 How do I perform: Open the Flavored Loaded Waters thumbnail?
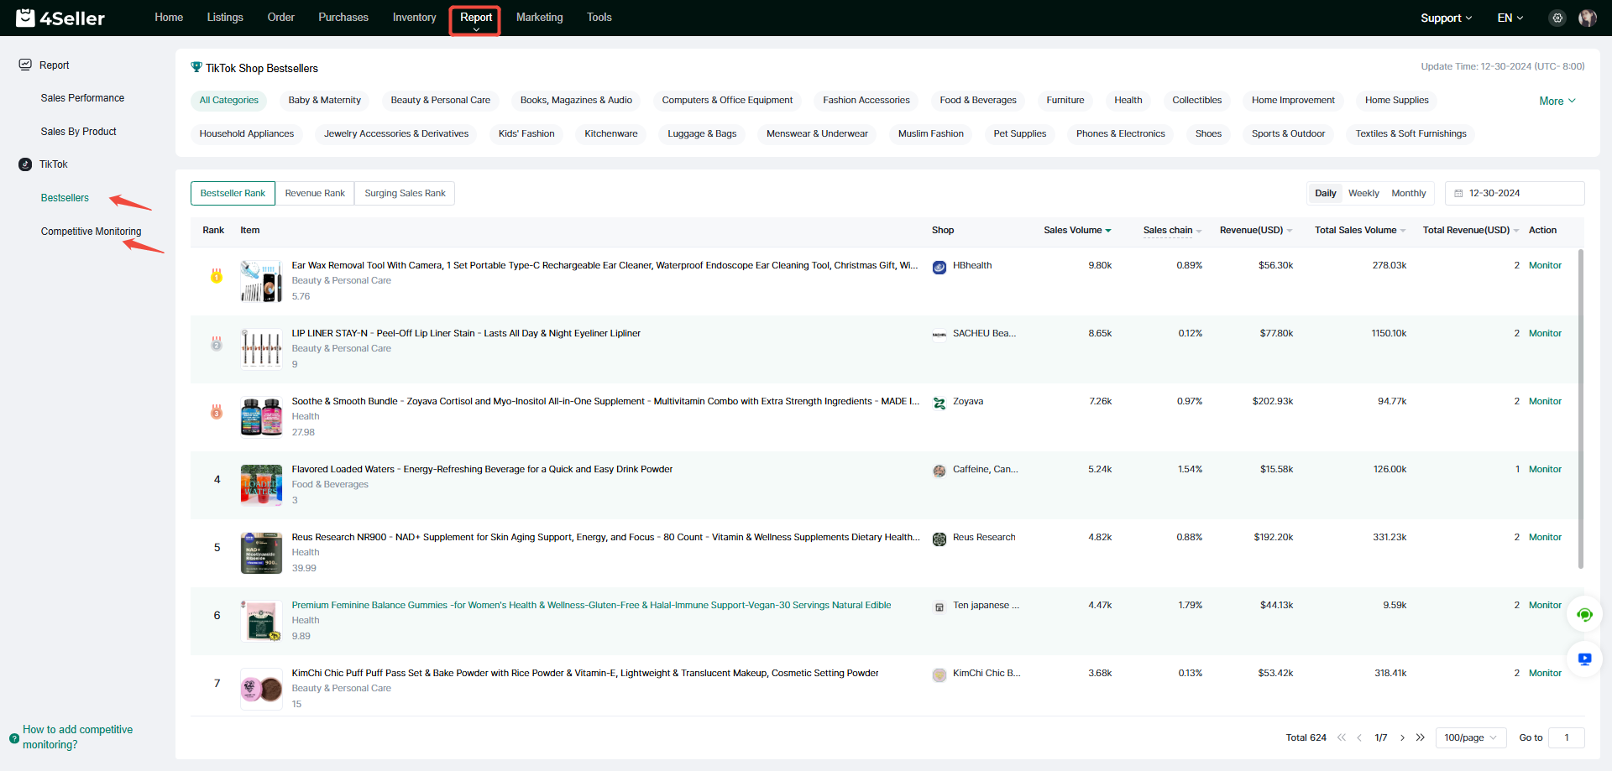coord(261,485)
